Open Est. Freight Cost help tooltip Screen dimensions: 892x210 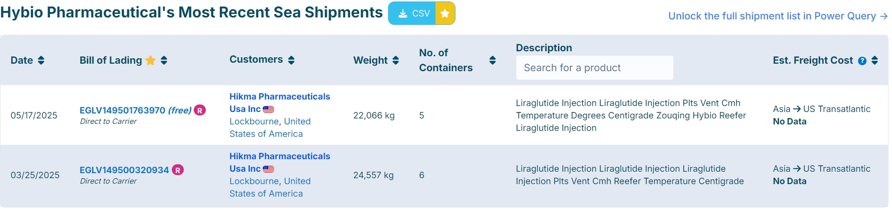tap(862, 61)
